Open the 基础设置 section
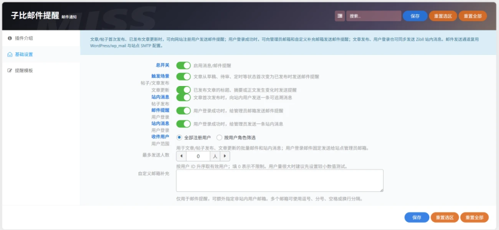Image resolution: width=499 pixels, height=230 pixels. (x=41, y=54)
